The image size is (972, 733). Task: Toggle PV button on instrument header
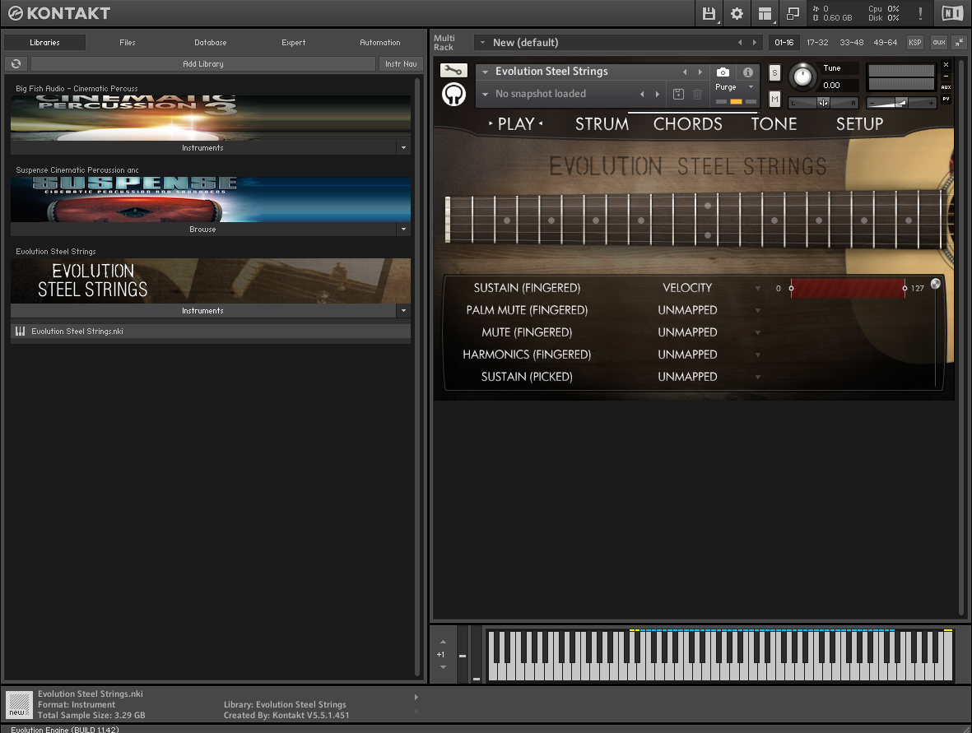[946, 99]
